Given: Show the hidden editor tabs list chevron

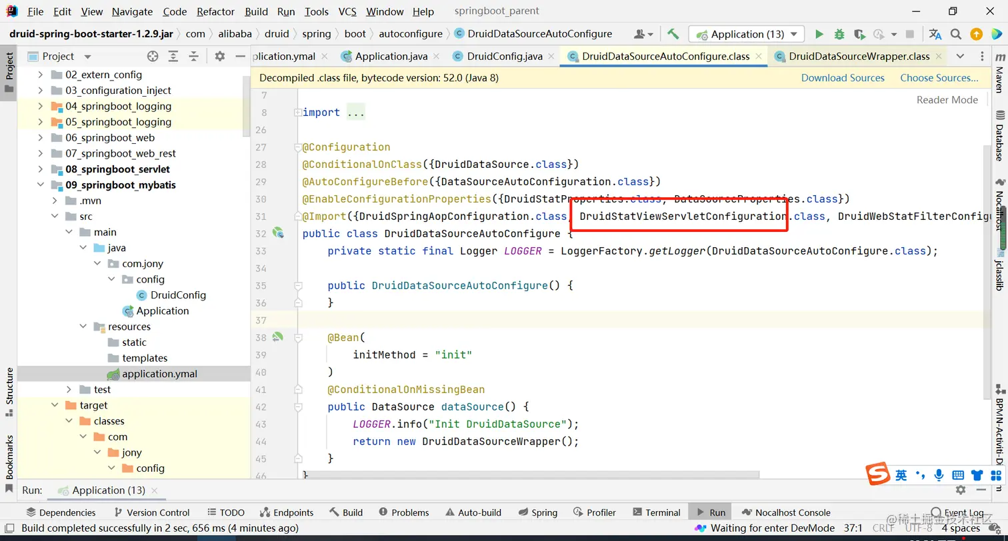Looking at the screenshot, I should pyautogui.click(x=960, y=56).
